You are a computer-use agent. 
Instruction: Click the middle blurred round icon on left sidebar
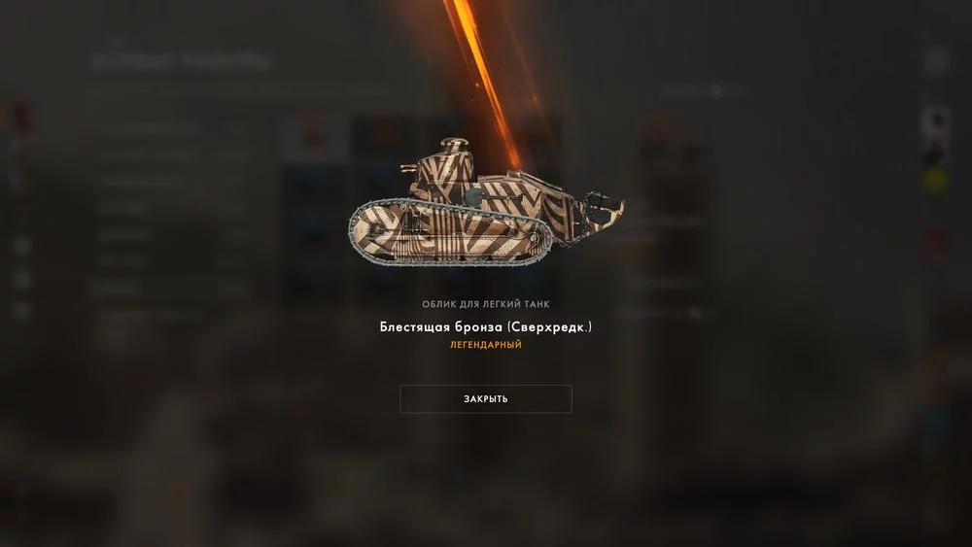[22, 280]
